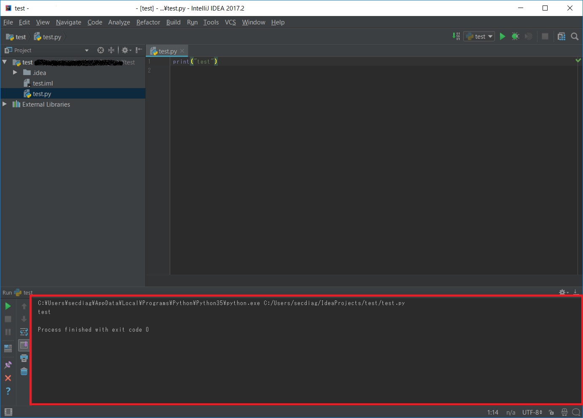Viewport: 583px width, 418px height.
Task: Expand External Libraries node
Action: click(x=5, y=104)
